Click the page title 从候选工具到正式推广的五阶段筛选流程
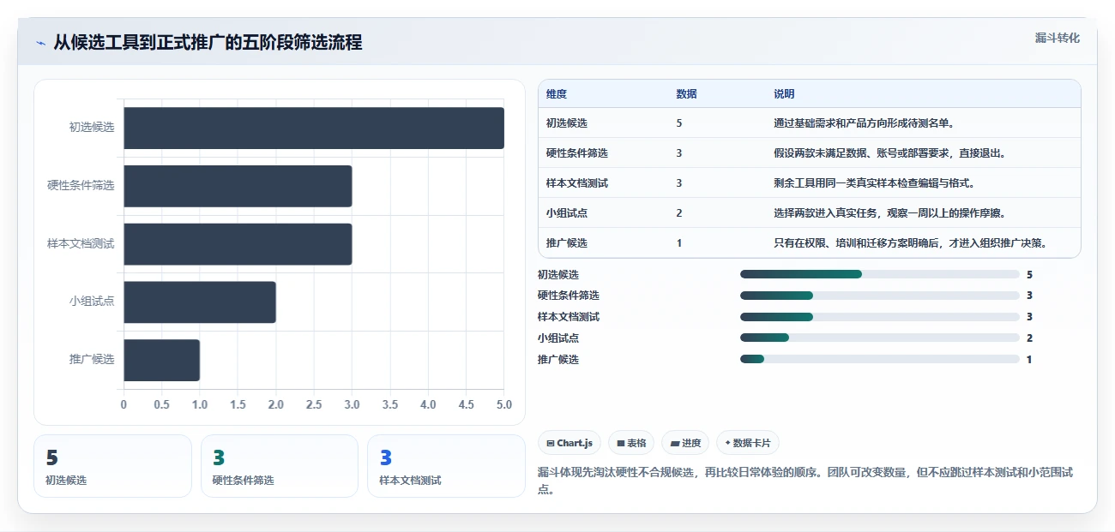This screenshot has height=532, width=1115. 208,43
